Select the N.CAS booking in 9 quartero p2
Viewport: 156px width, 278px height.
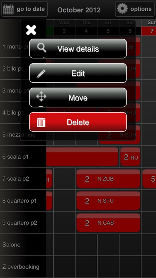point(108,223)
